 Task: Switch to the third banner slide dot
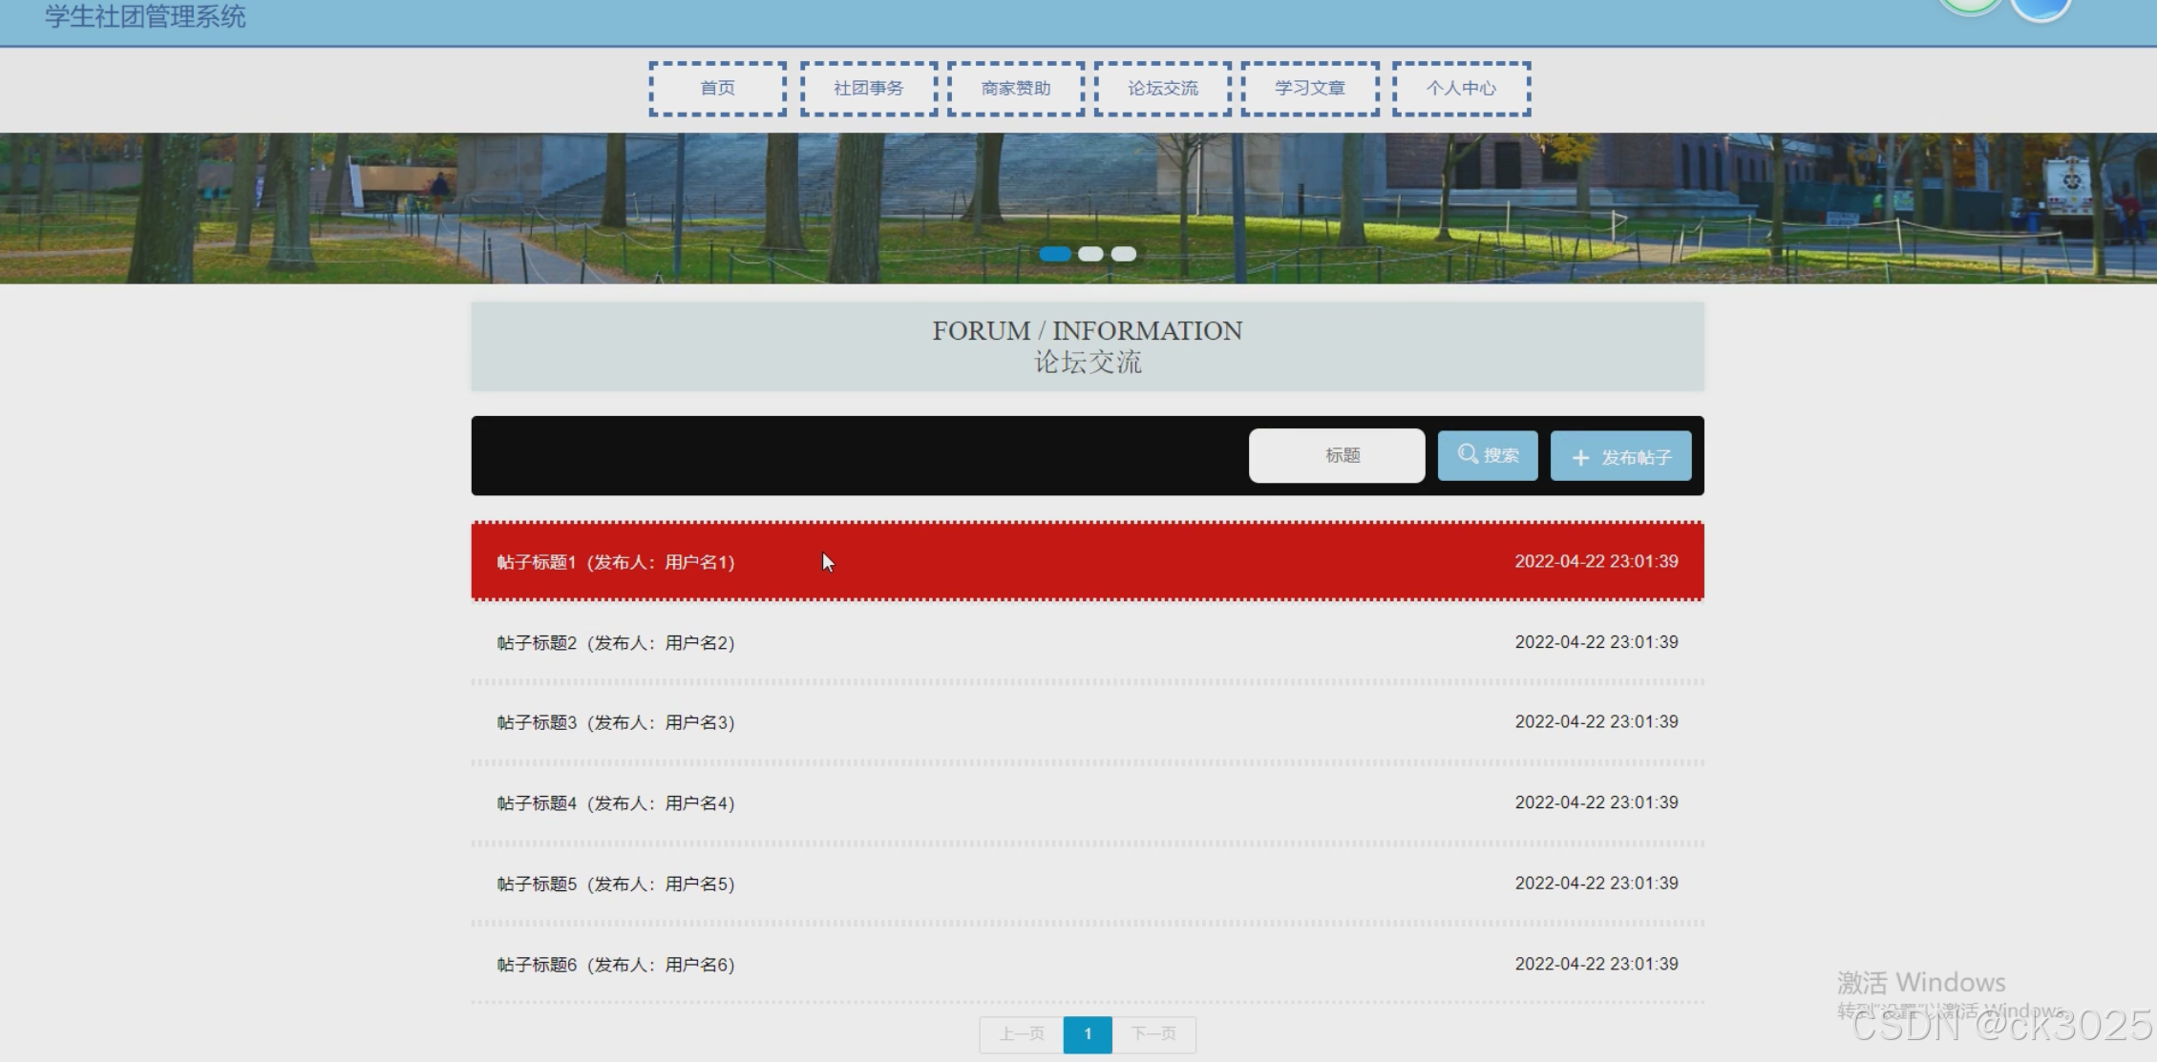[1124, 254]
